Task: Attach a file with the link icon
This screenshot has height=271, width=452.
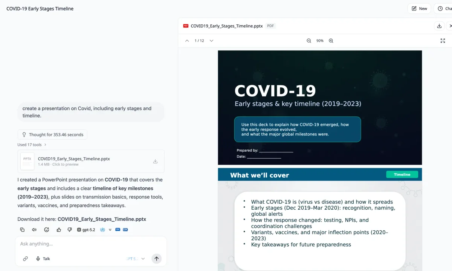Action: pos(25,259)
